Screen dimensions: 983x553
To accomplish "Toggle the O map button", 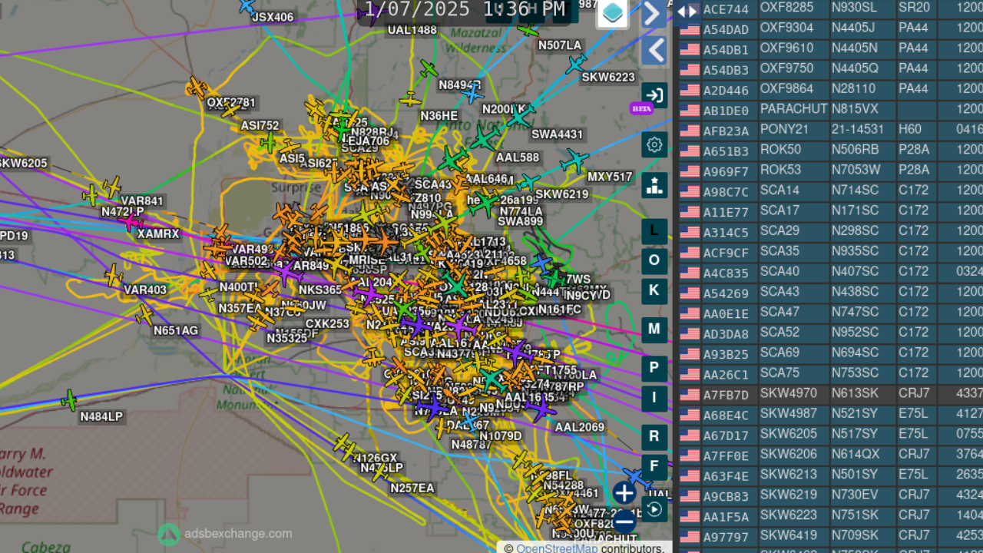I will coord(654,260).
